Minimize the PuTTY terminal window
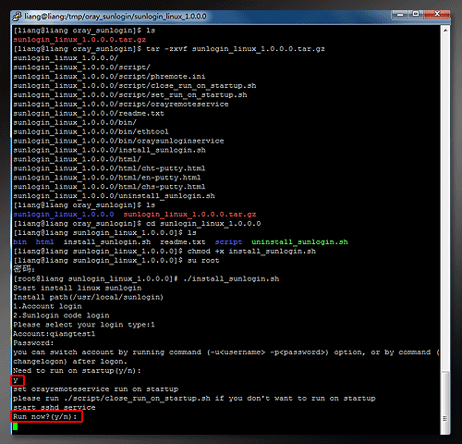This screenshot has height=444, width=462. 400,14
